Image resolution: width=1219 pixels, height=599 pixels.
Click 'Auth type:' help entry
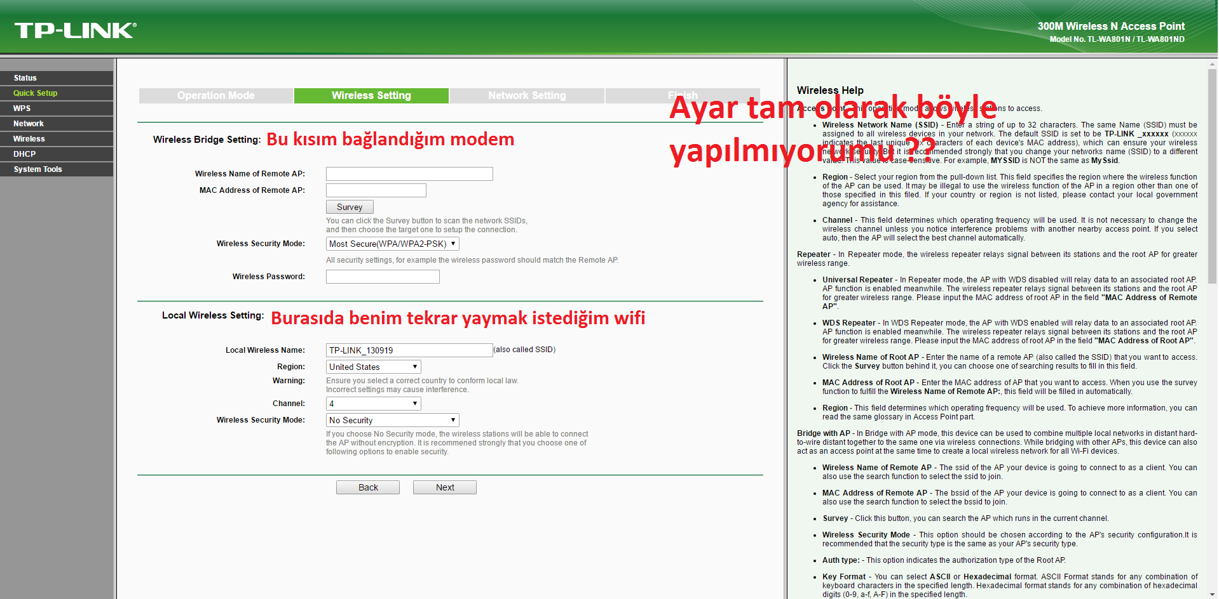(x=841, y=560)
